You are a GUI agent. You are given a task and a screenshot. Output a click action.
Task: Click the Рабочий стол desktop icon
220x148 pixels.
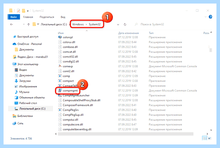[16, 103]
